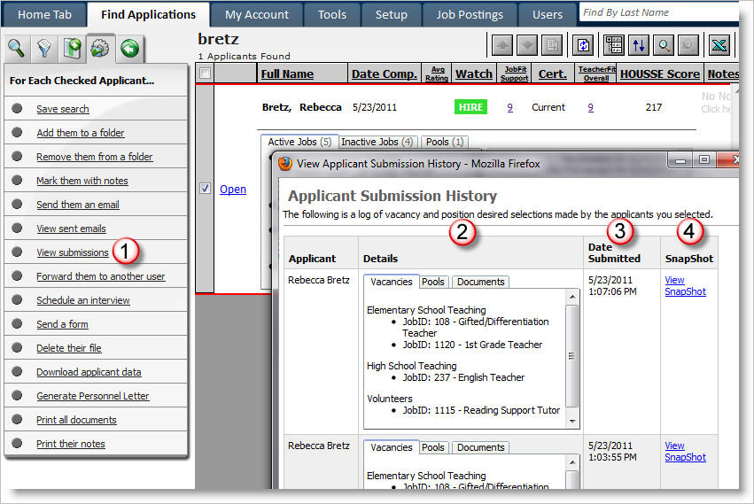Click the Excel export icon
The width and height of the screenshot is (754, 504).
(719, 45)
